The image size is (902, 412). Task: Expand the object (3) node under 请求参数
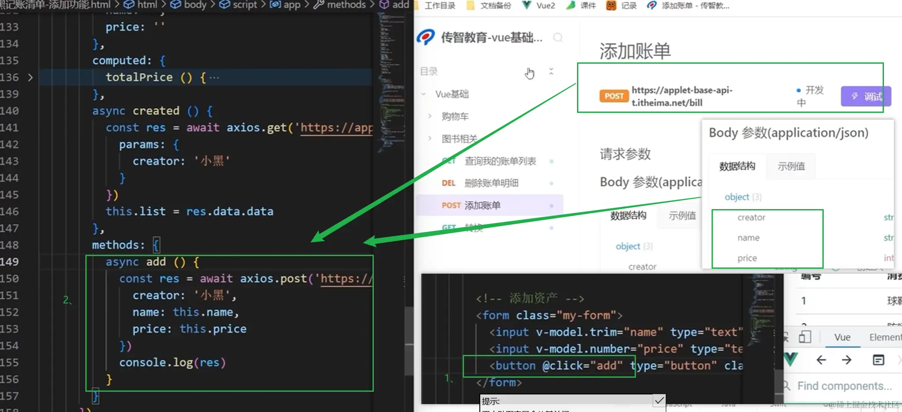click(634, 246)
